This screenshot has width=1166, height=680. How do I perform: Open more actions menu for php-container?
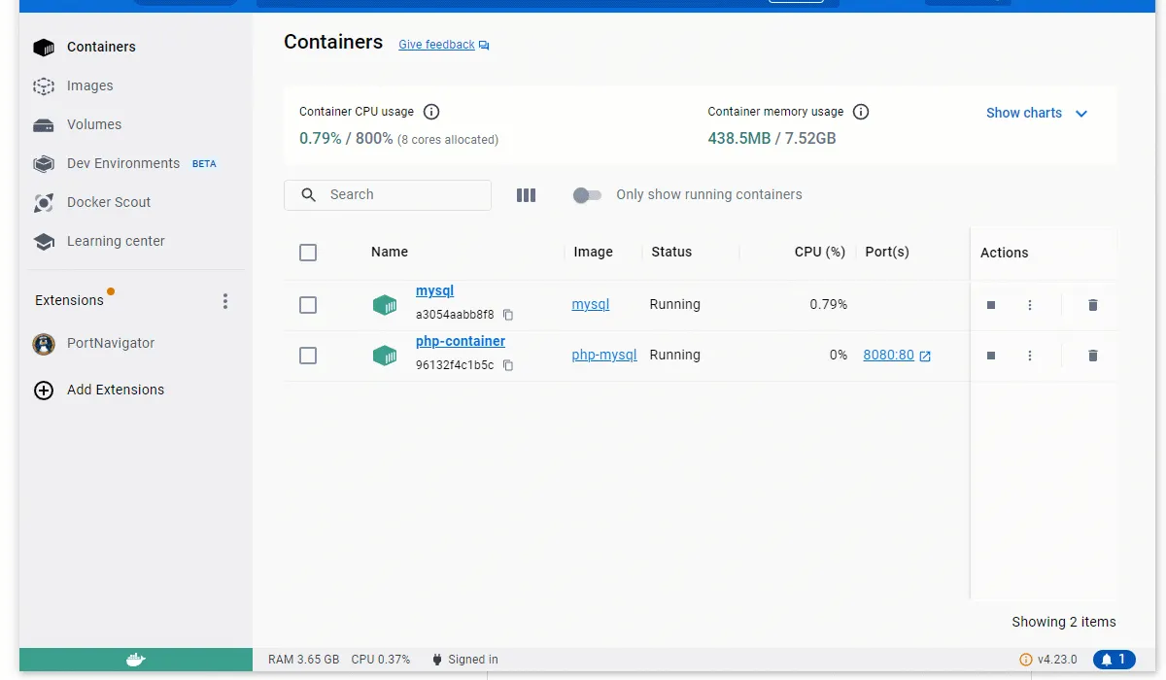[x=1030, y=356]
